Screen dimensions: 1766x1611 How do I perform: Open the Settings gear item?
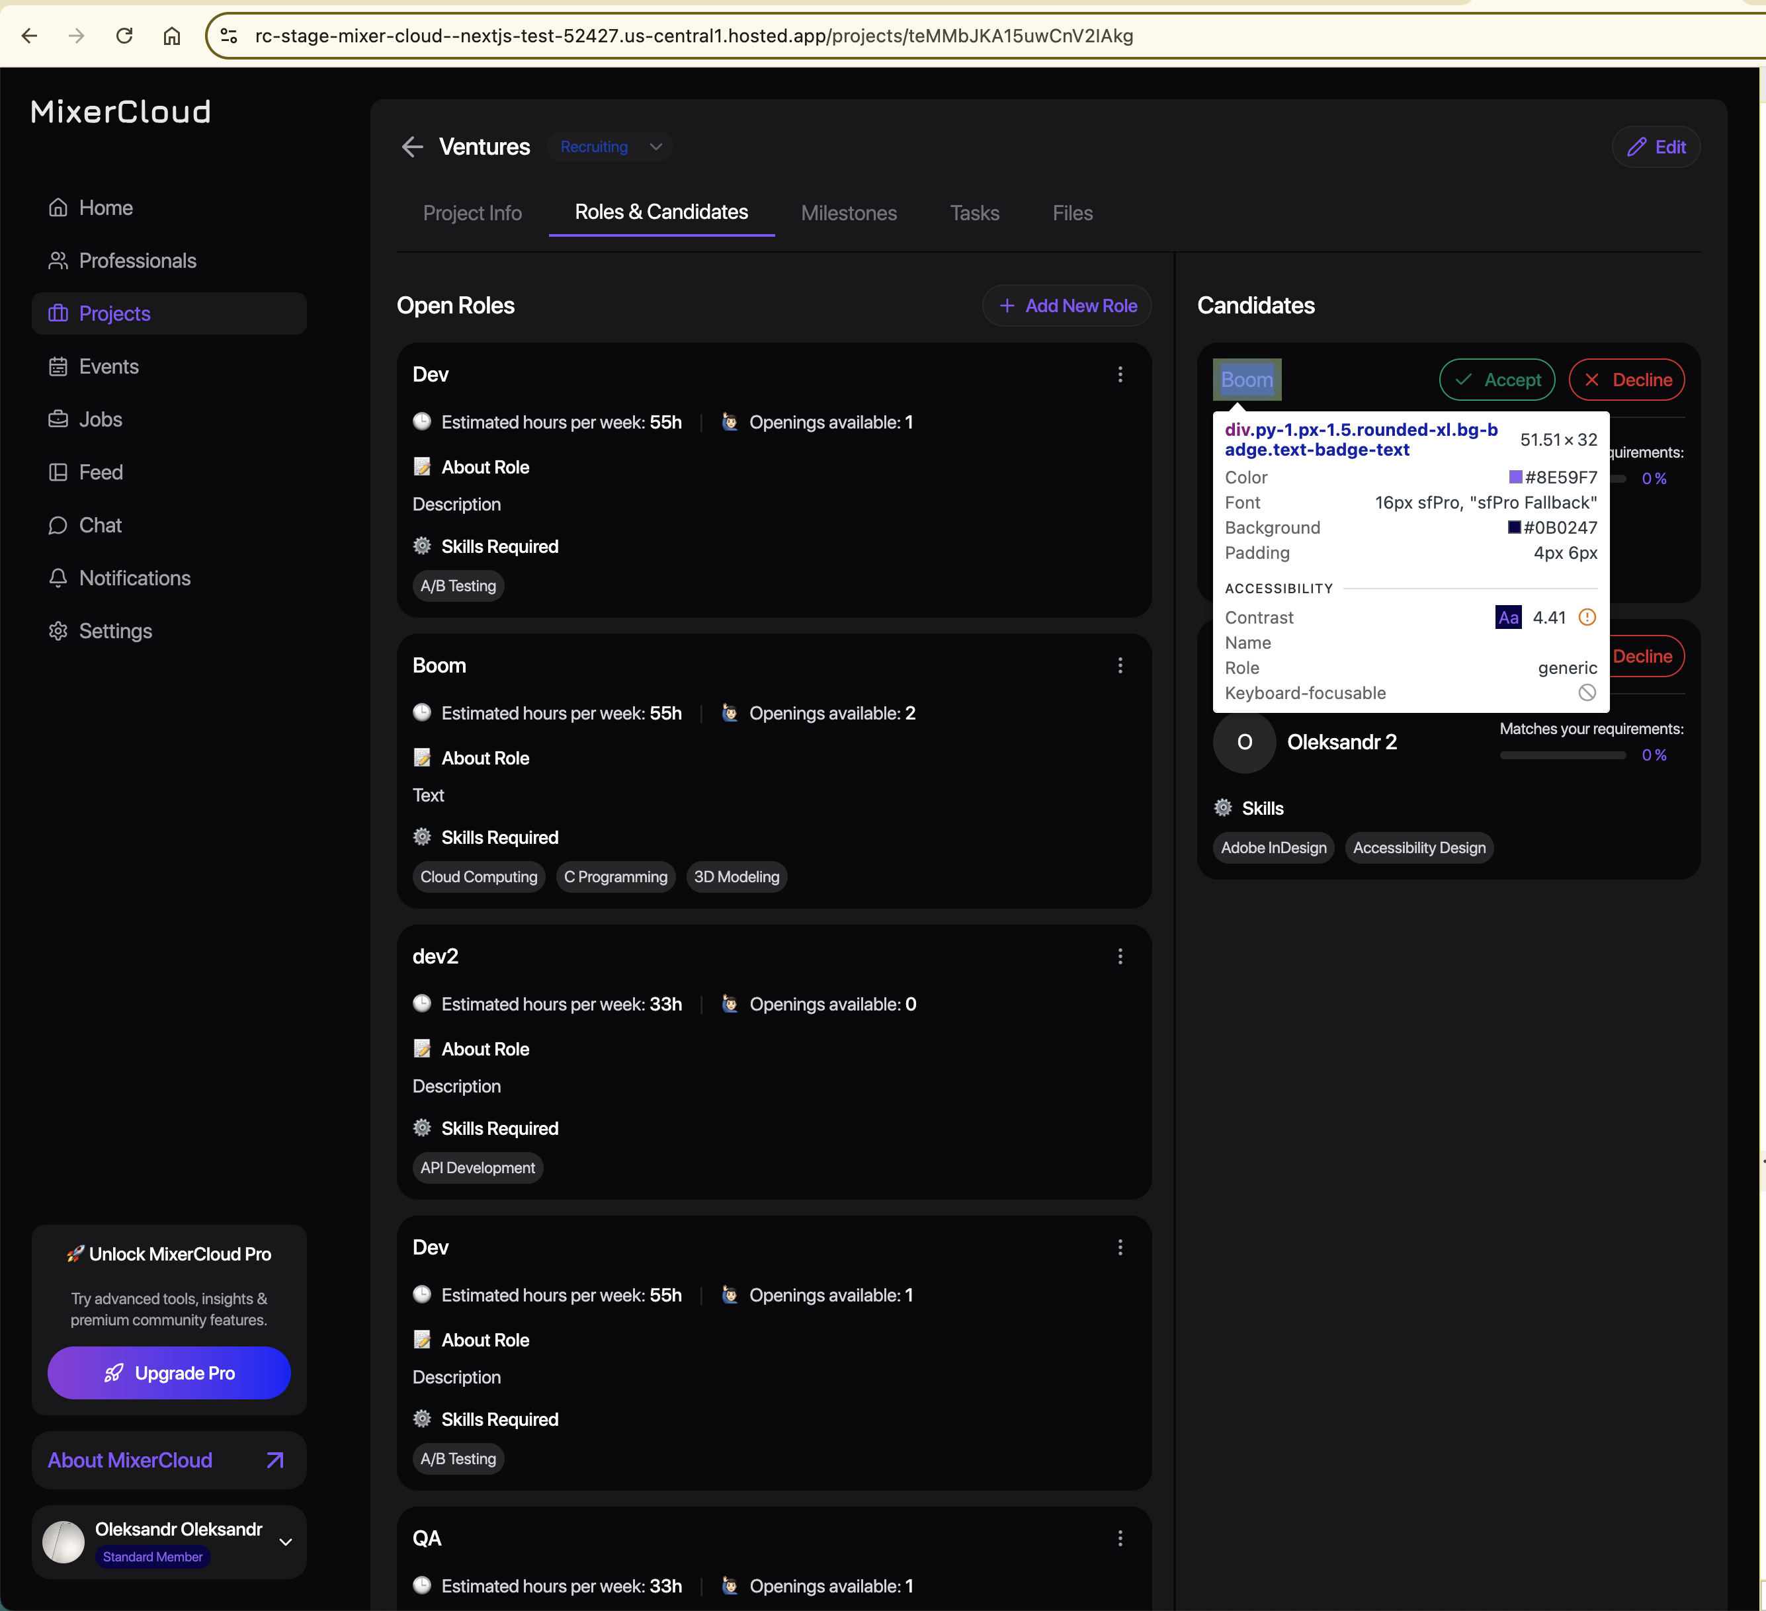(x=114, y=631)
